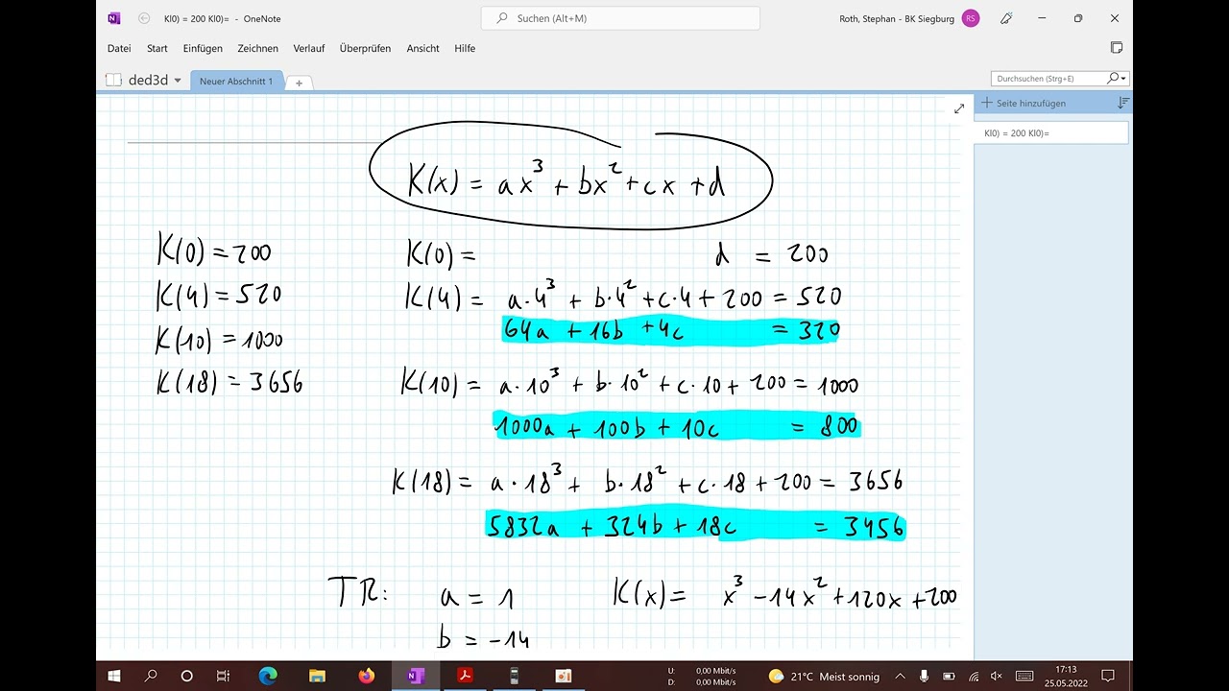1229x691 pixels.
Task: Expand the search scope dropdown arrow
Action: tap(1124, 79)
